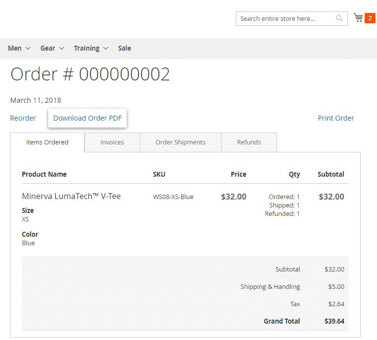Click the Order # 000000002 heading
The image size is (377, 340).
pyautogui.click(x=90, y=74)
